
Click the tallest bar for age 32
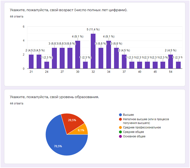tap(93, 51)
